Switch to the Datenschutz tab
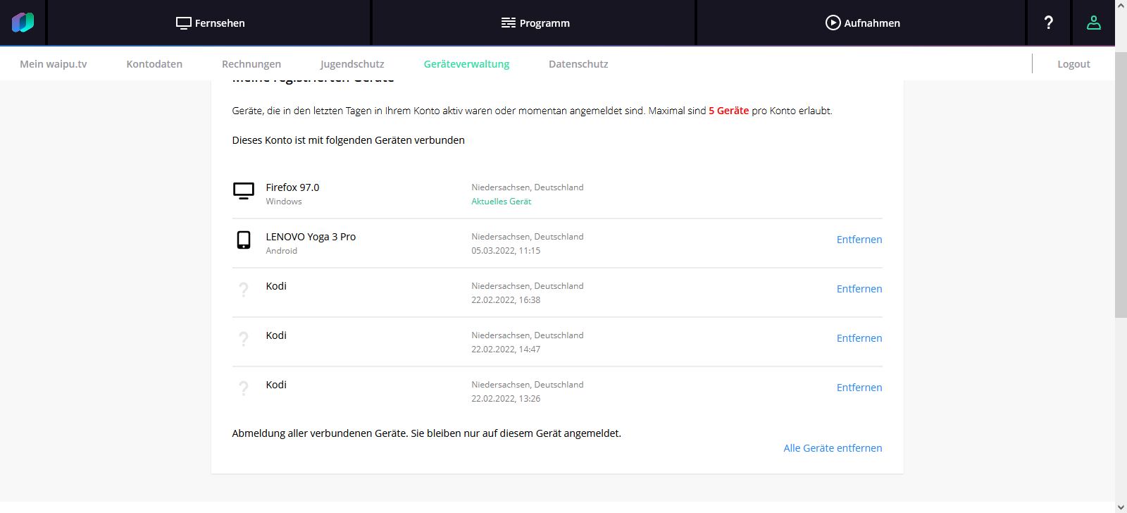 578,64
